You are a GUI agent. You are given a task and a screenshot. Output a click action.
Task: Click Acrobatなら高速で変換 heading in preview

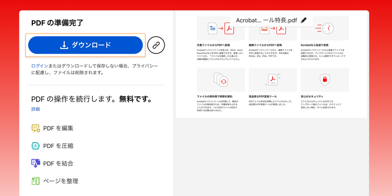coord(315,45)
